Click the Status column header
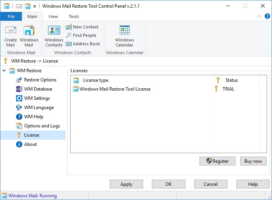The width and height of the screenshot is (272, 200). click(x=236, y=80)
